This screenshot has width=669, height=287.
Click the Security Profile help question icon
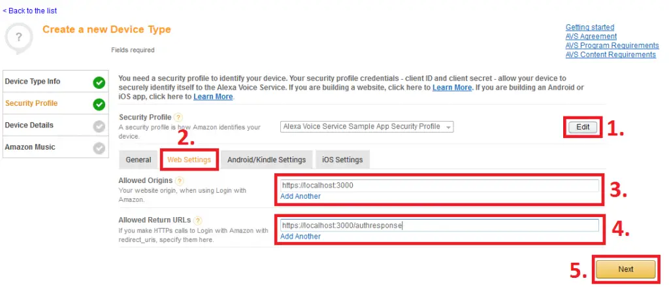(178, 117)
